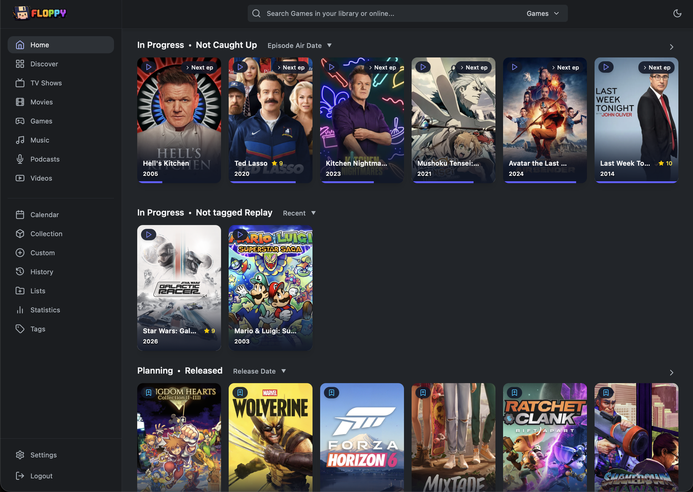Viewport: 693px width, 492px height.
Task: Go to Home in sidebar
Action: pos(61,45)
